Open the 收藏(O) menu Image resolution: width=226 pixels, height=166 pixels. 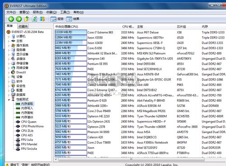pos(52,12)
